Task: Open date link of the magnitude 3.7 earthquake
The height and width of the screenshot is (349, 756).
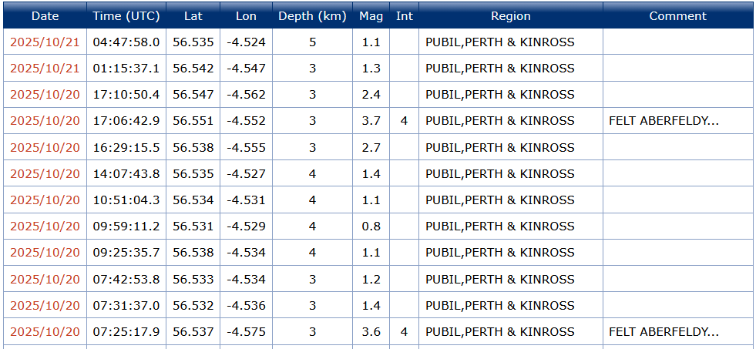Action: [45, 121]
